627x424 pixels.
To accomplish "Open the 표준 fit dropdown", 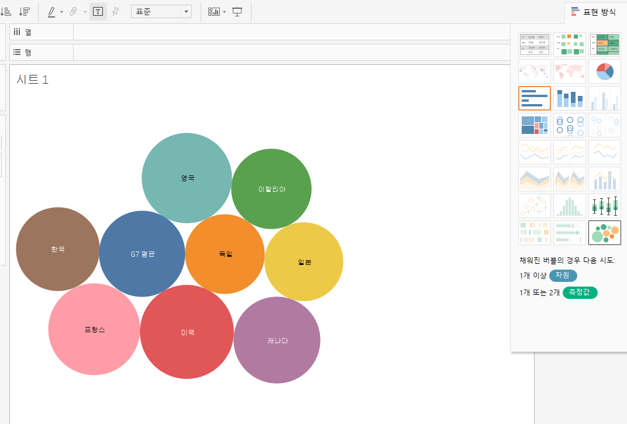I will (x=161, y=12).
